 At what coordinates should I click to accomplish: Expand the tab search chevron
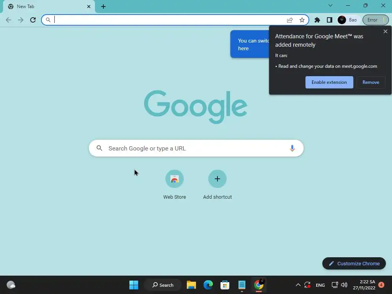(330, 5)
